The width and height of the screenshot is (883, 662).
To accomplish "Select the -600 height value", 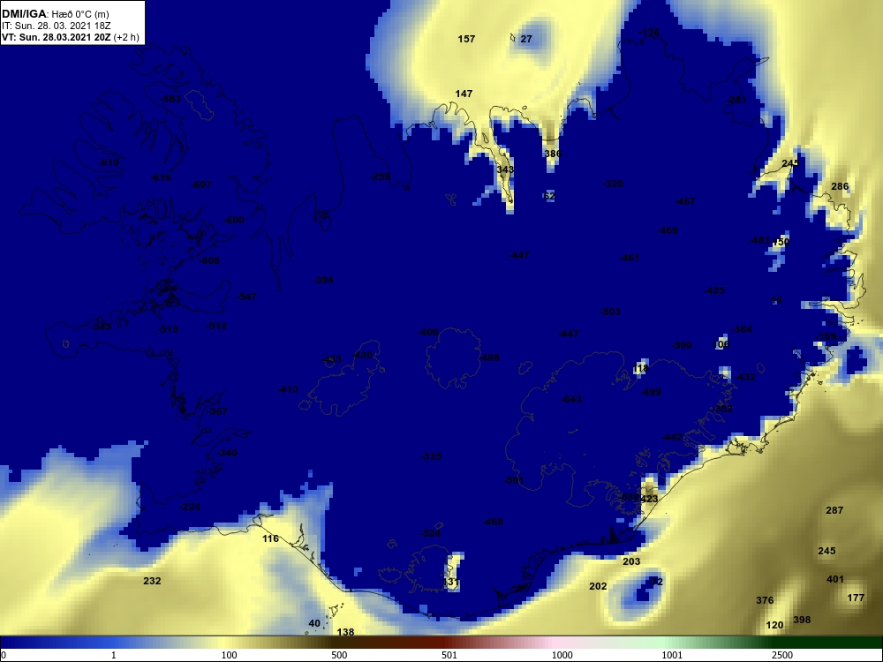I will (x=234, y=220).
